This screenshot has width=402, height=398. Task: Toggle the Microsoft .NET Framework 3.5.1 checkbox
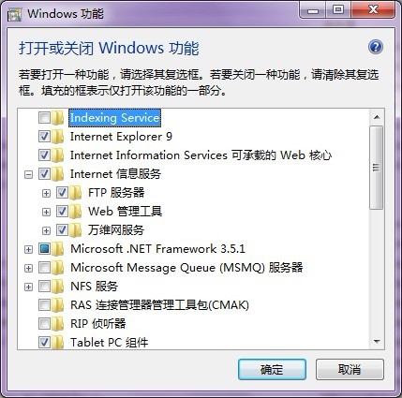pyautogui.click(x=44, y=249)
